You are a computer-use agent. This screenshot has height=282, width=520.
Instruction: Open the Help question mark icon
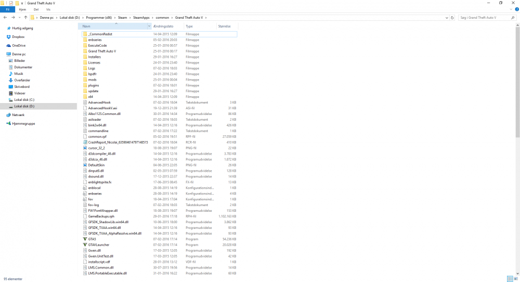(517, 9)
